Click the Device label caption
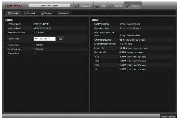This screenshot has width=177, height=118. click(x=14, y=39)
